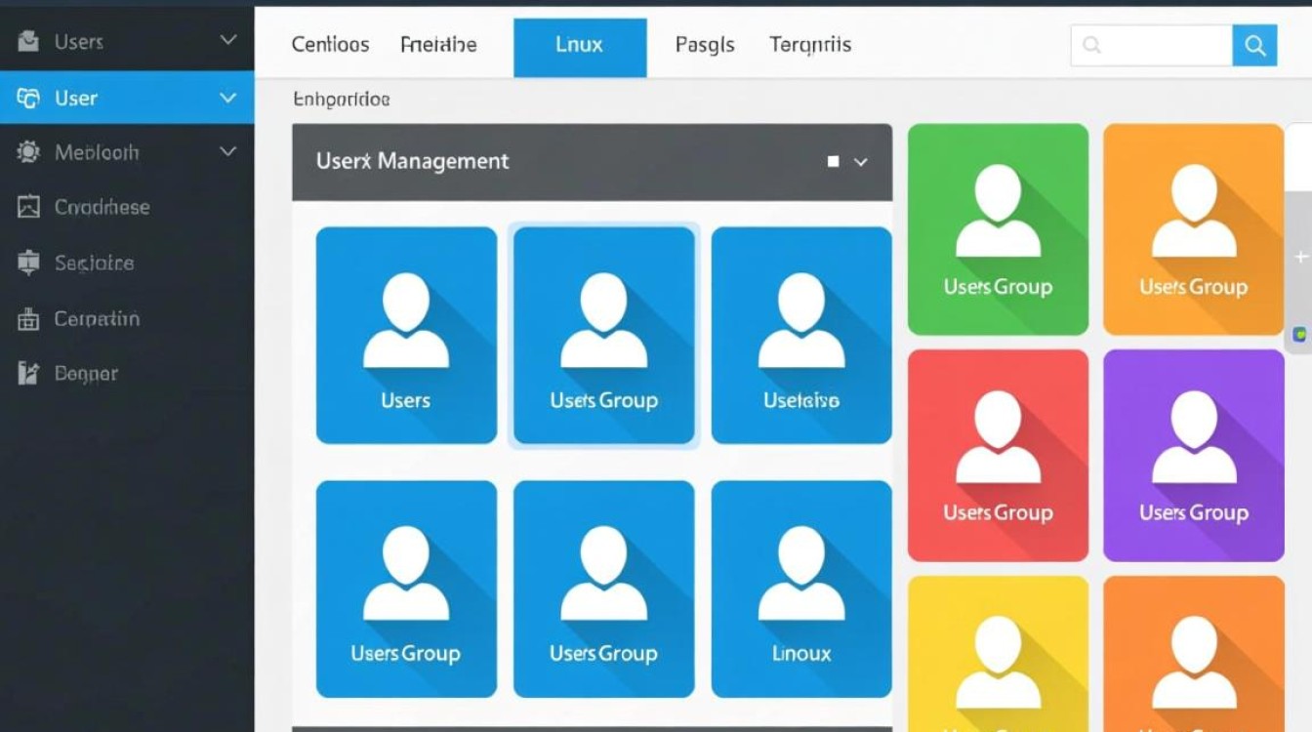Expand the Meblooth sidebar chevron
1312x732 pixels.
228,151
